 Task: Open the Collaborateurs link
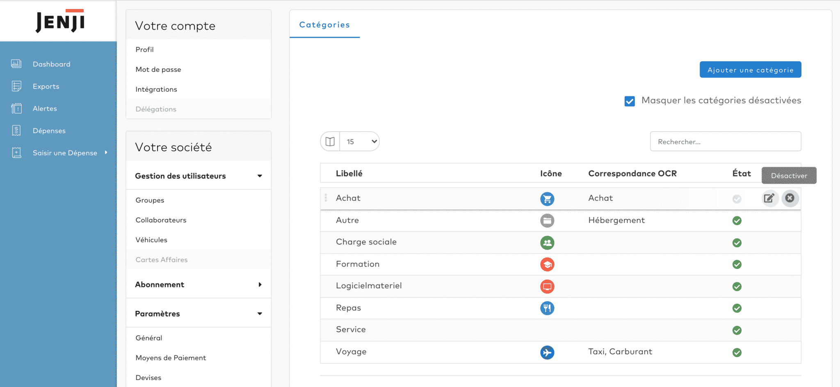click(x=161, y=220)
